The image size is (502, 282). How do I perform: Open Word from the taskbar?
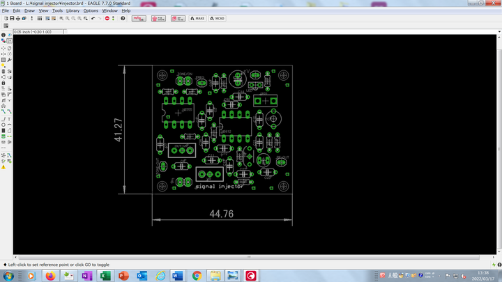pyautogui.click(x=177, y=276)
